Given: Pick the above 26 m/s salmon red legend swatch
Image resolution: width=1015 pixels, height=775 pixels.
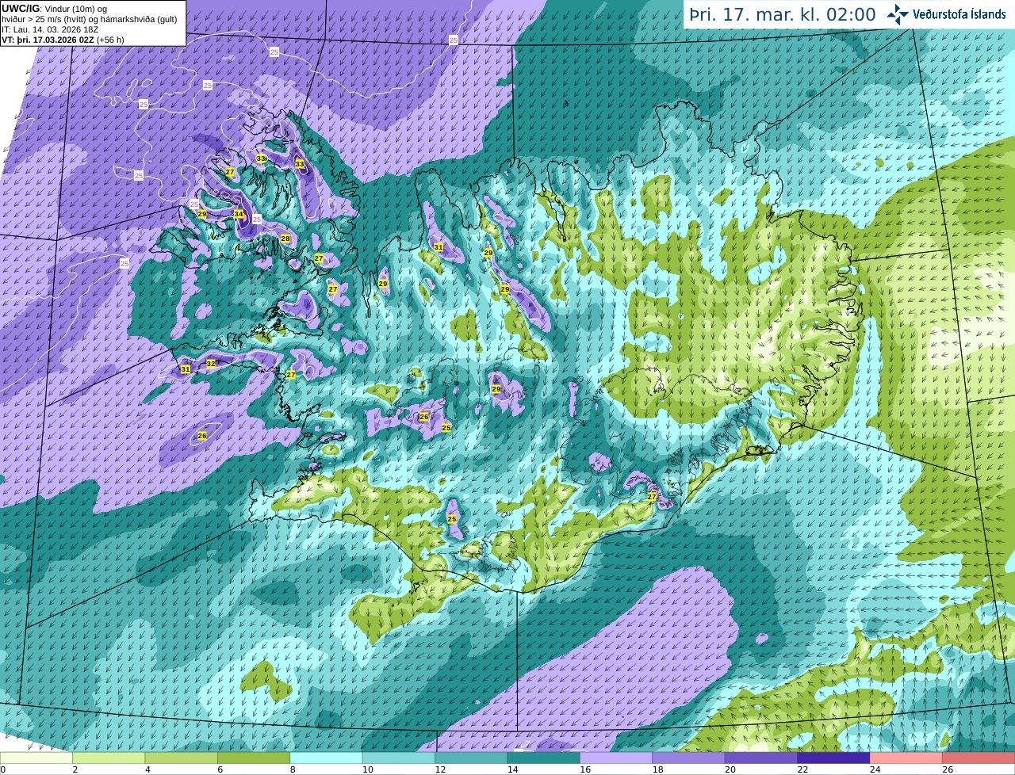Looking at the screenshot, I should tap(979, 758).
